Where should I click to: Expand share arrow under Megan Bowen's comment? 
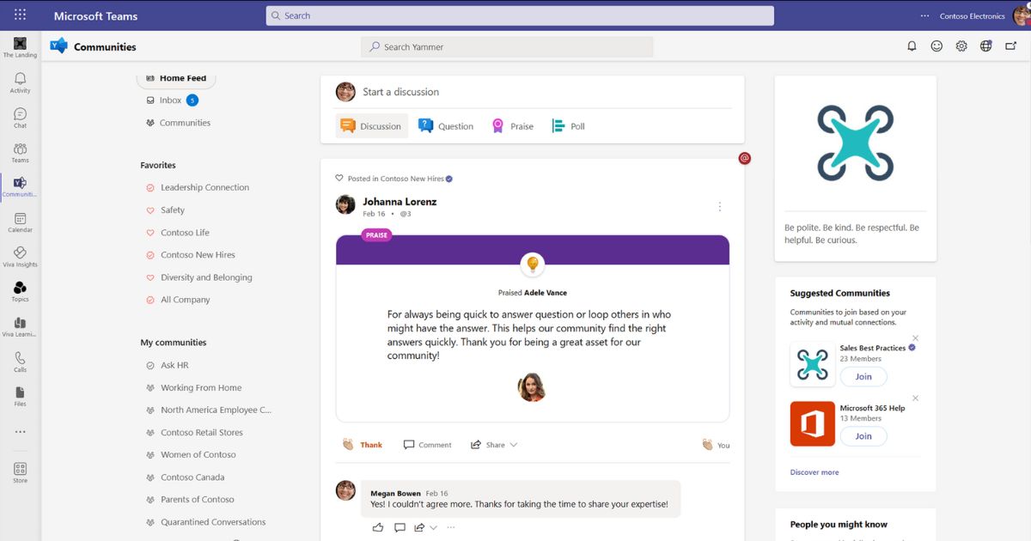pyautogui.click(x=433, y=527)
